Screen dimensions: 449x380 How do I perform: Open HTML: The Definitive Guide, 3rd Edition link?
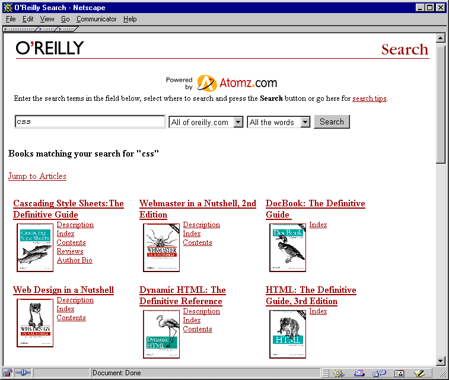pos(311,296)
